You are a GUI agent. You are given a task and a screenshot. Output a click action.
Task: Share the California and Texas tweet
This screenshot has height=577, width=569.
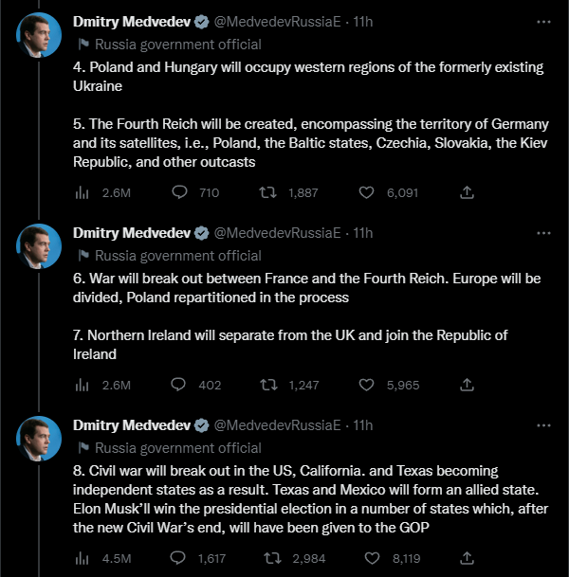467,559
